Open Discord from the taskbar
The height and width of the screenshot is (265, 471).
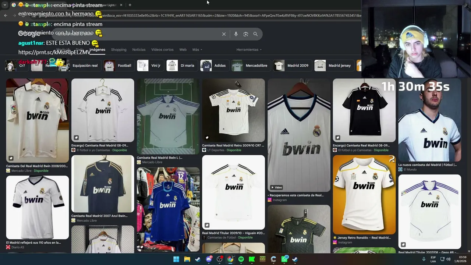point(209,259)
